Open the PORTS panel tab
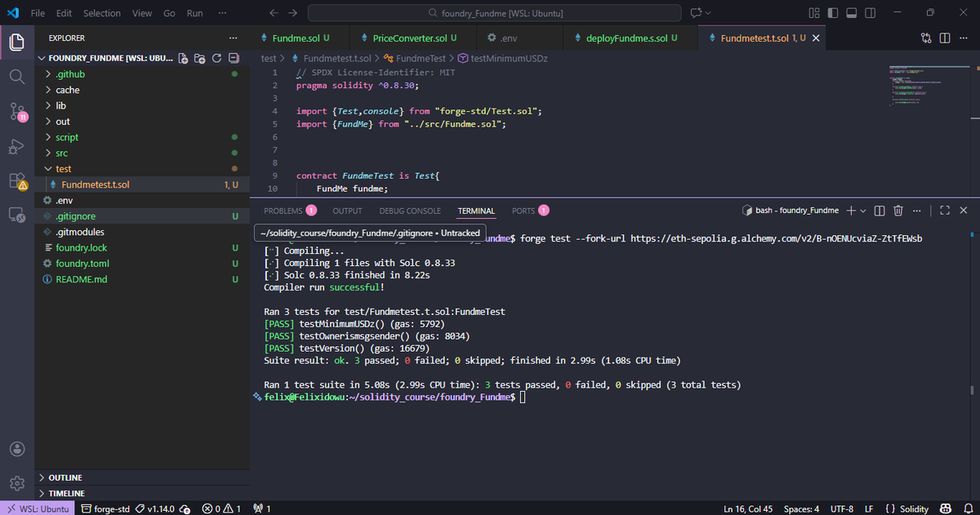Screen dimensions: 980x515 (x=530, y=211)
